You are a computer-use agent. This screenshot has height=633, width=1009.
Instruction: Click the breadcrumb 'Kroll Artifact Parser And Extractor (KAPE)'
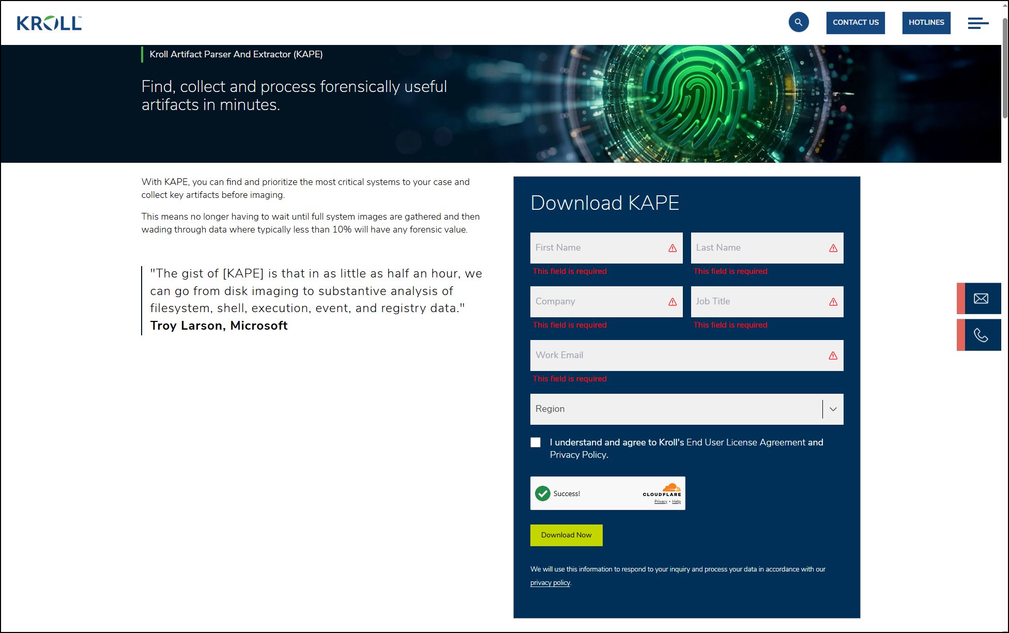pos(236,54)
